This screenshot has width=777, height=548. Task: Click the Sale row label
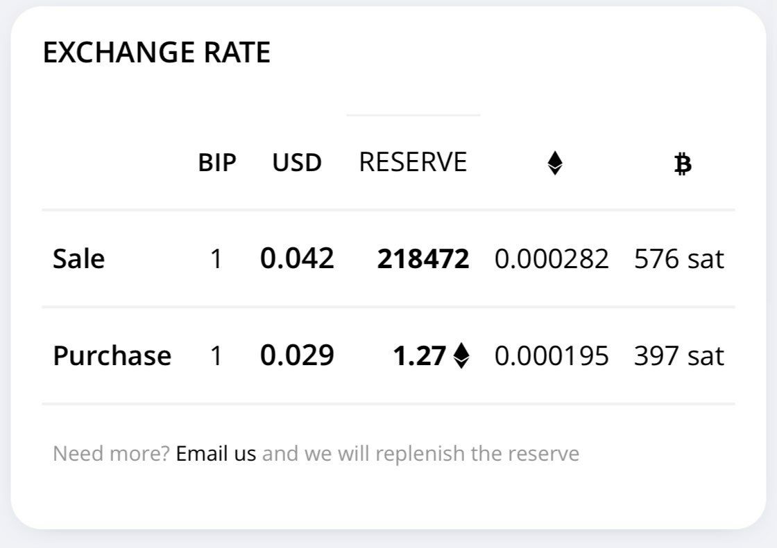click(79, 259)
